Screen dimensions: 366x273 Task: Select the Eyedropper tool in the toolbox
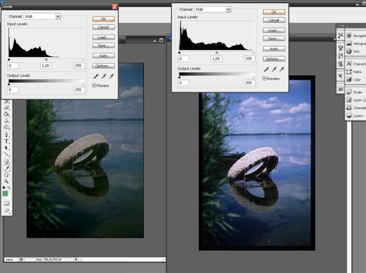tap(6, 168)
